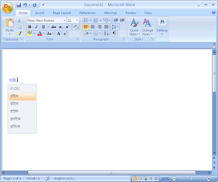Screen dimensions: 218x182
Task: Undo the last action
Action: pos(25,5)
